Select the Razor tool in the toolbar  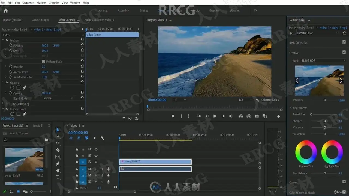(58, 150)
